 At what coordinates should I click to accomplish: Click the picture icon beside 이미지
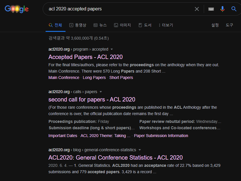pos(116,25)
